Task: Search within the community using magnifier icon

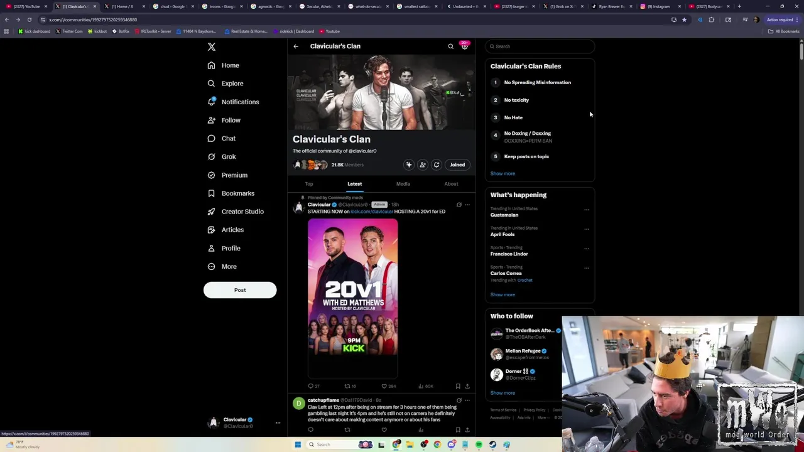Action: pos(450,46)
